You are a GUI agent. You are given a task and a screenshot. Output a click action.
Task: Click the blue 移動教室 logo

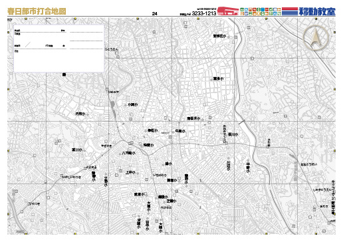317,11
